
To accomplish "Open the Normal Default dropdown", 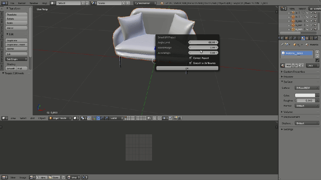I will click(x=307, y=106).
